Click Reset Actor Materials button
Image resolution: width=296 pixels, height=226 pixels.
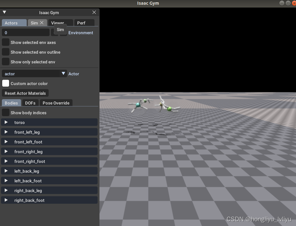pyautogui.click(x=25, y=93)
